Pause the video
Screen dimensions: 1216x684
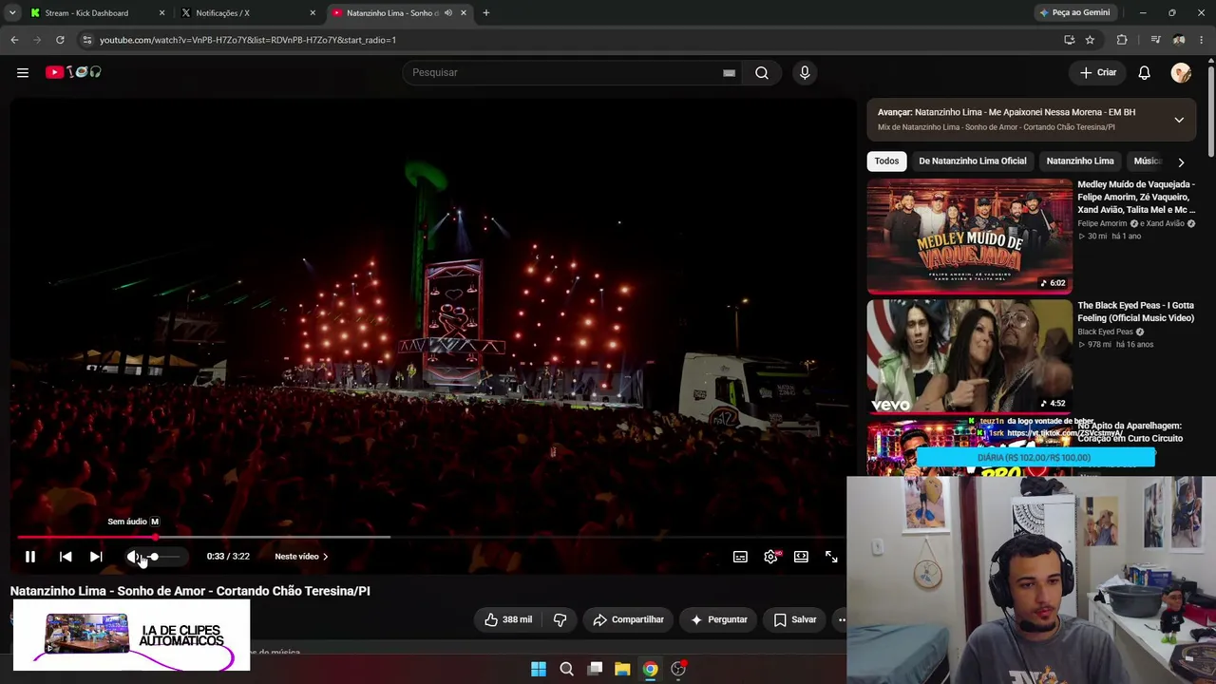coord(30,557)
